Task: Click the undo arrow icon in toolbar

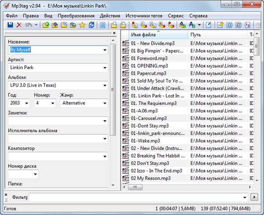Action: [28, 25]
